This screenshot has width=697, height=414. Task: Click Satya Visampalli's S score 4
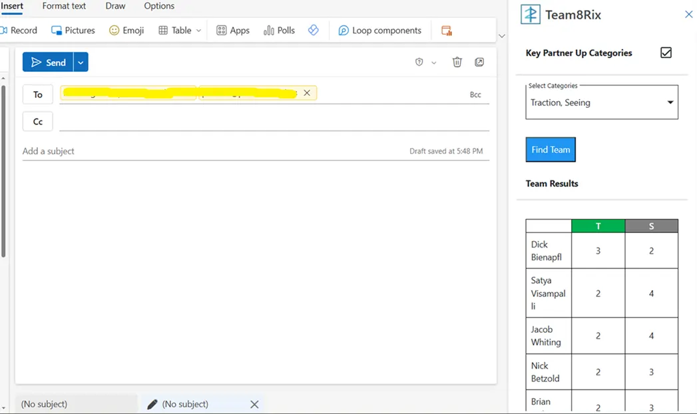(x=651, y=293)
